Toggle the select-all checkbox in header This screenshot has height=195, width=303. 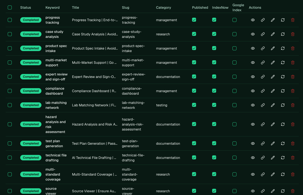coord(10,8)
